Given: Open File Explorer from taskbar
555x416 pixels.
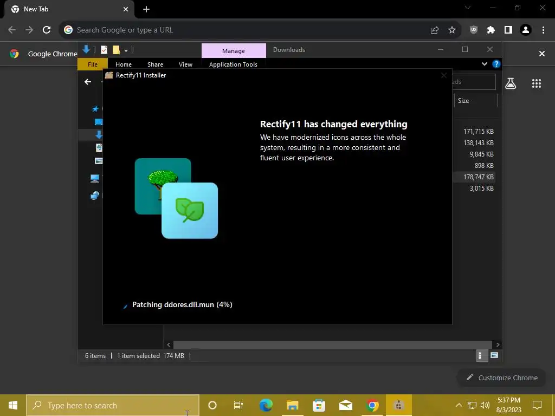Looking at the screenshot, I should point(292,405).
